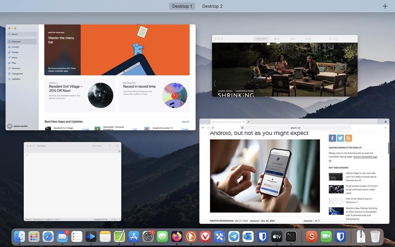Click the RSS feed icon on ghacks
395x247 pixels.
348,138
